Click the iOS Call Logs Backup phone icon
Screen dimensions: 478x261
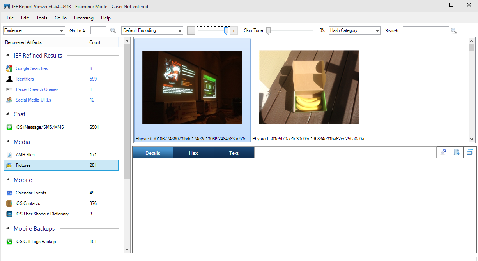coord(9,242)
